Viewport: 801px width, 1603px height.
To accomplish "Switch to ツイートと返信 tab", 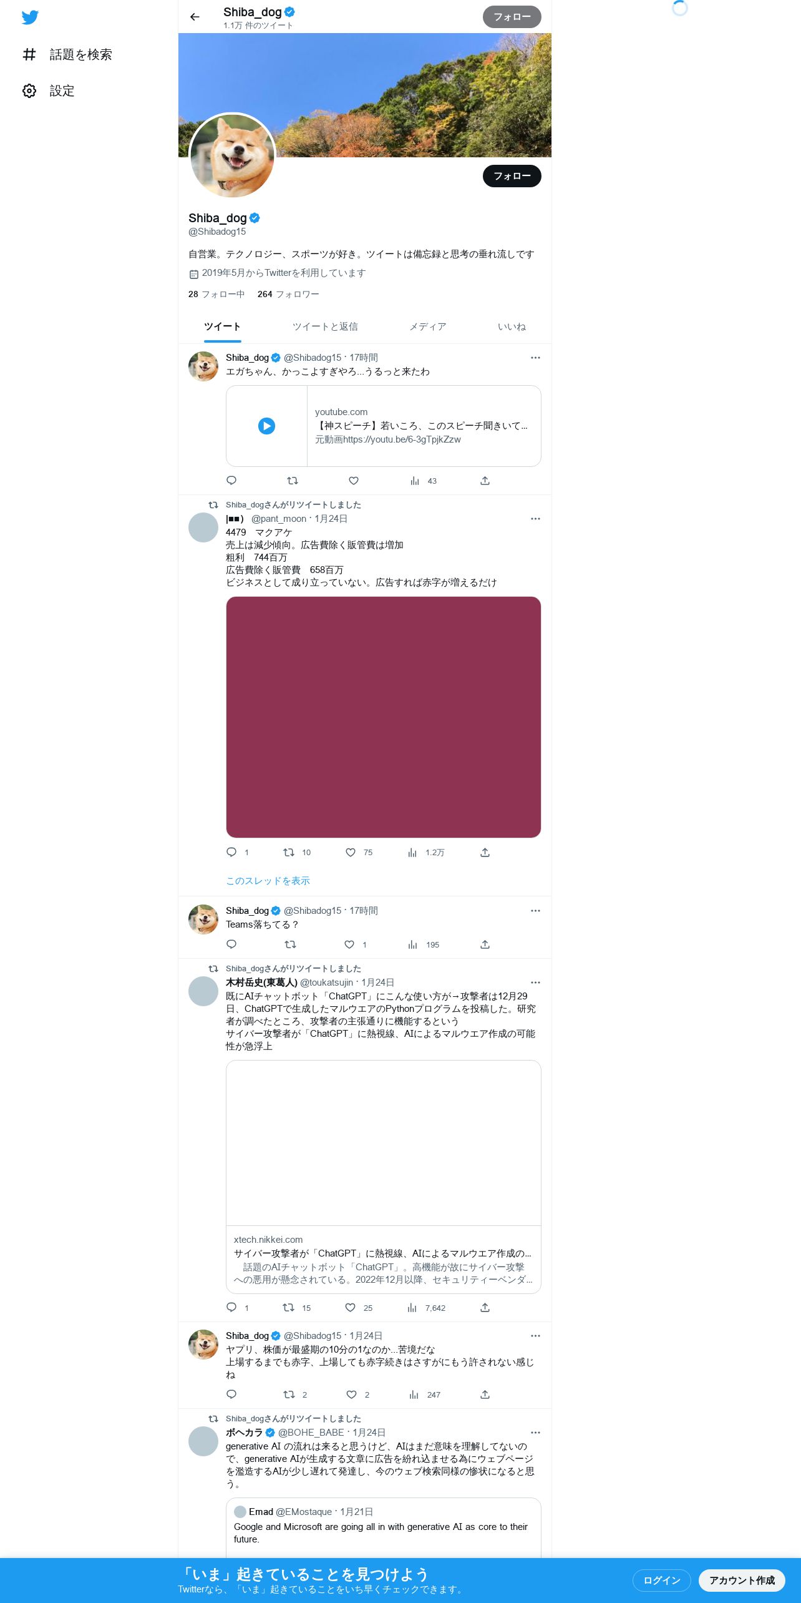I will pos(325,326).
